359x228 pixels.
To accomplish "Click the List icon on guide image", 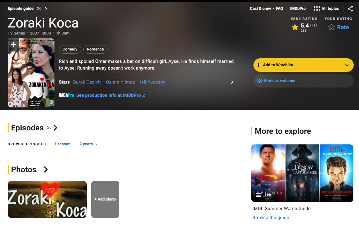I will tap(258, 195).
